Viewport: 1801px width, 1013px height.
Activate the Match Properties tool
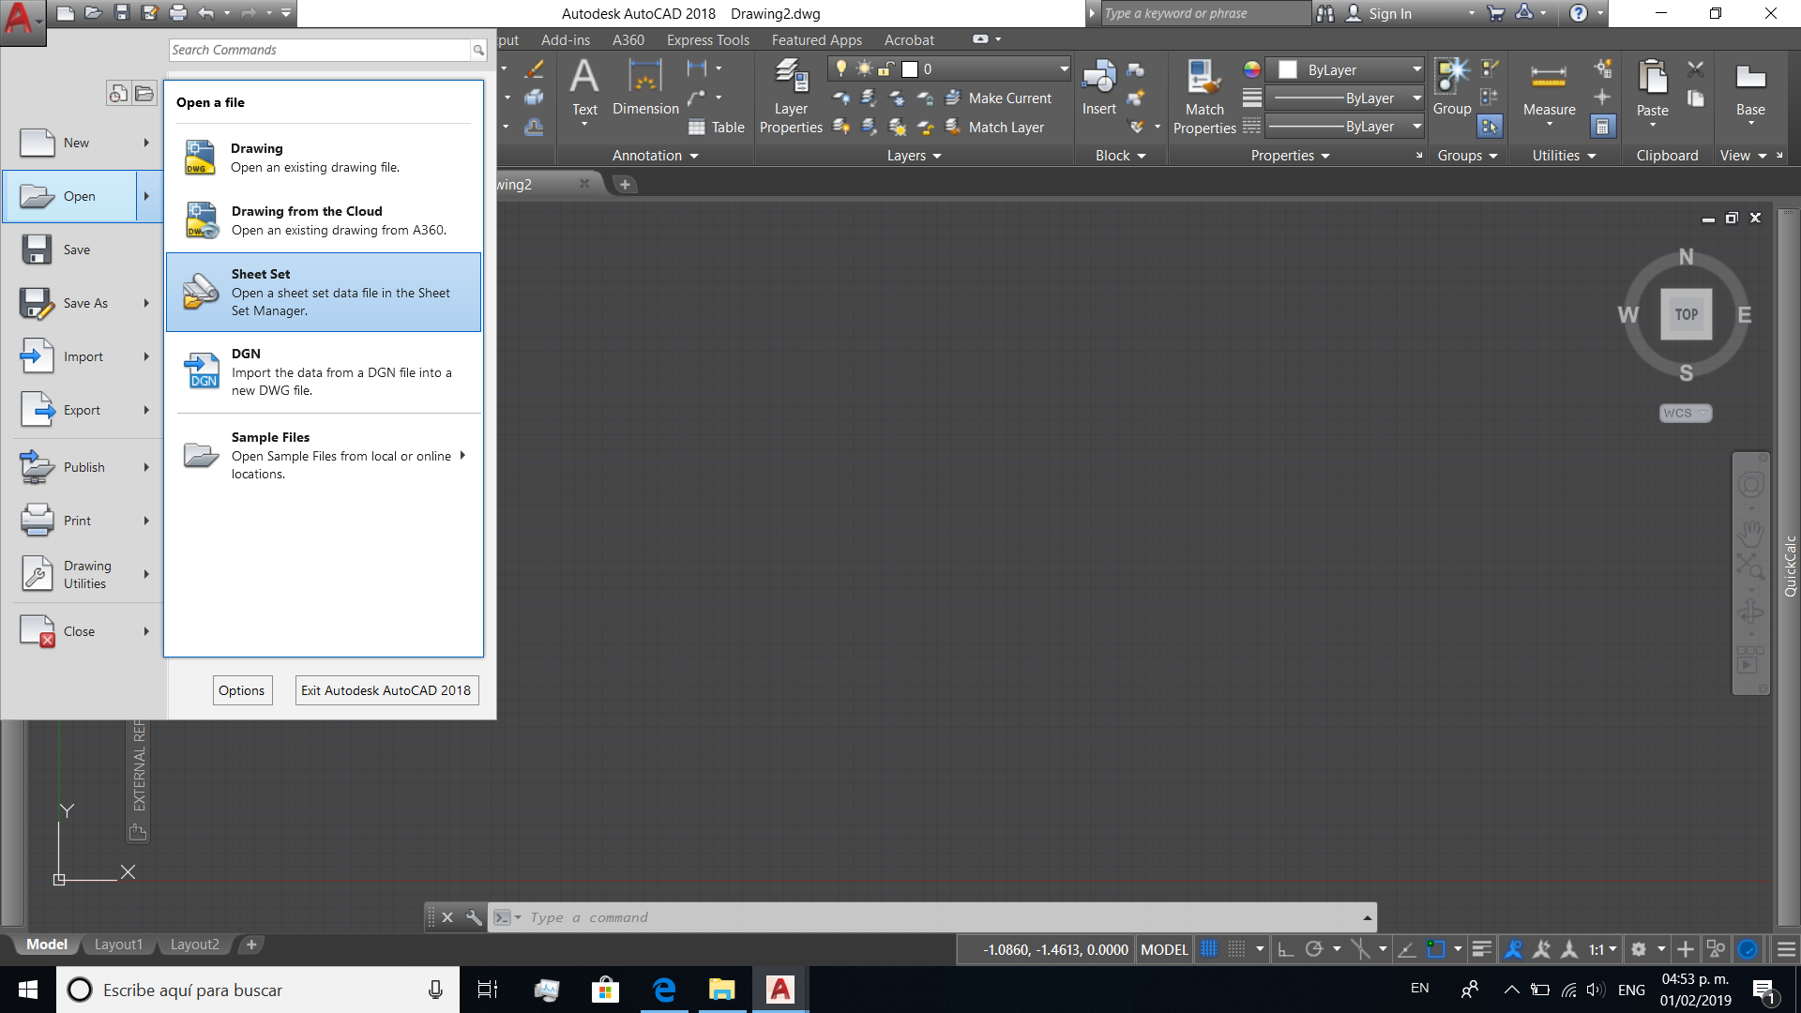point(1203,77)
